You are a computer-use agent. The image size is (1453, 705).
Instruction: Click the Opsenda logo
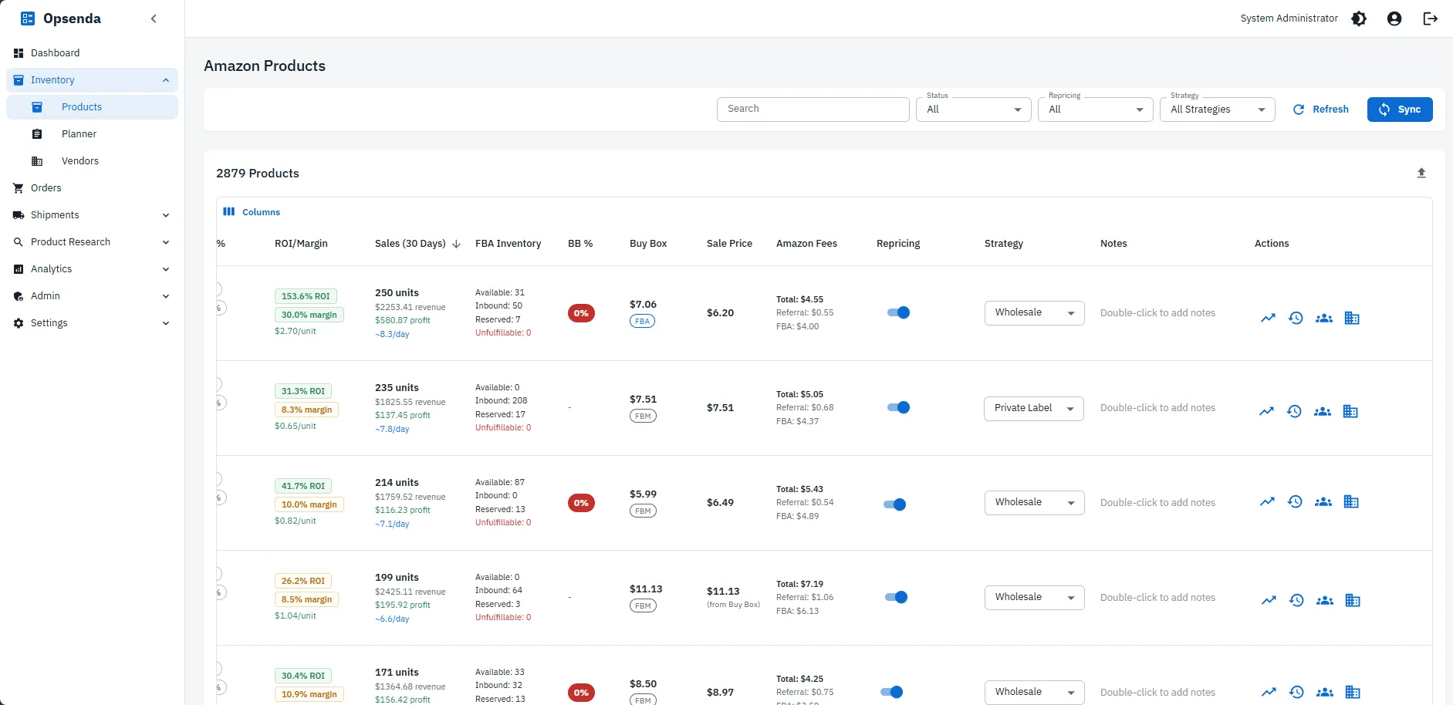pyautogui.click(x=61, y=19)
